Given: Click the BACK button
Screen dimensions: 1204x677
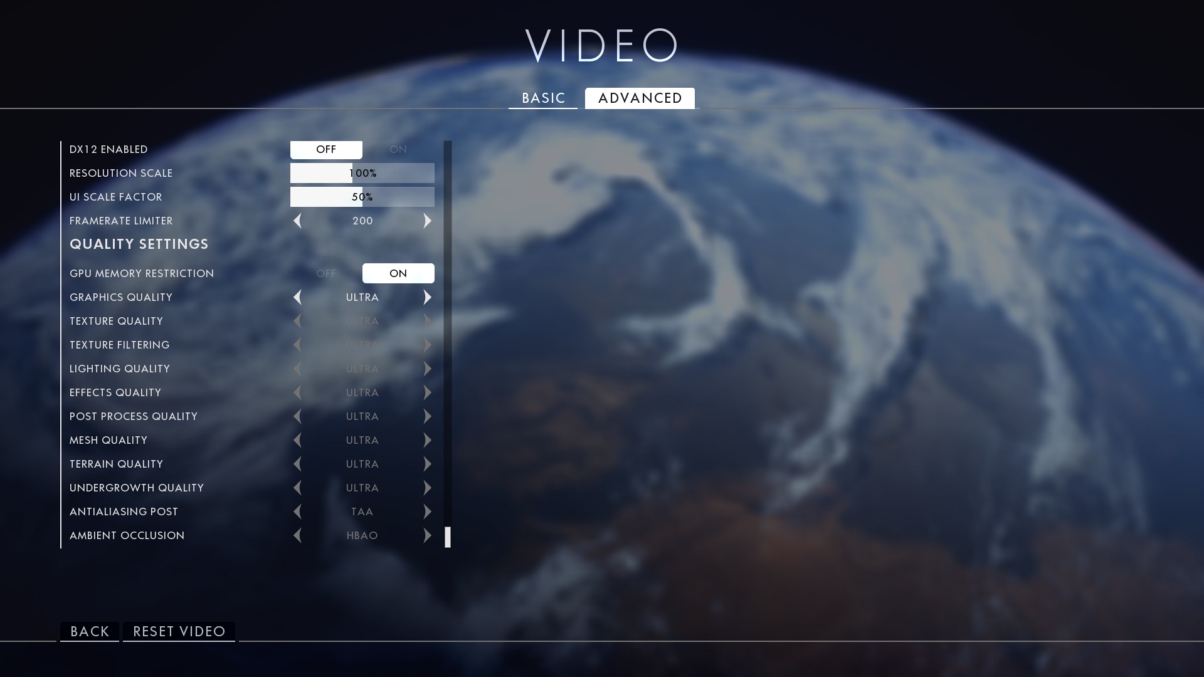Looking at the screenshot, I should tap(90, 631).
